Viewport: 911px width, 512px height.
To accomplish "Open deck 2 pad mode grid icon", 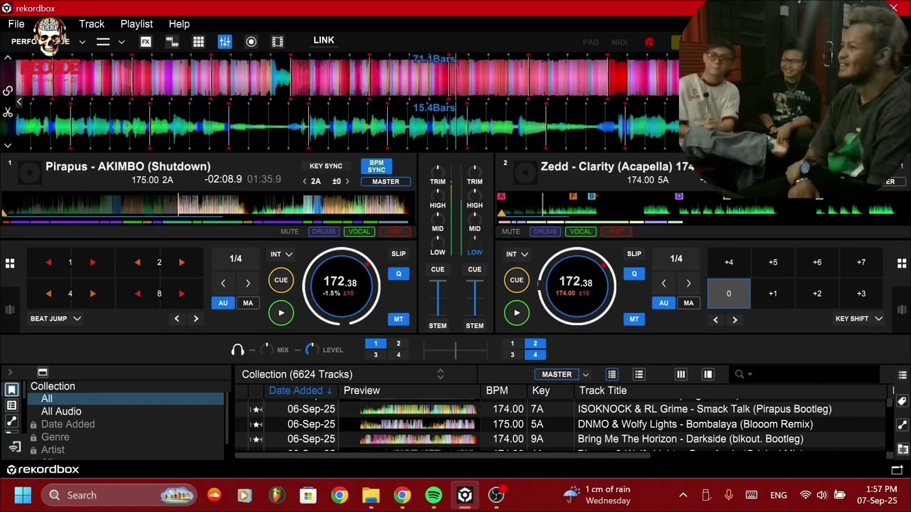I will pos(902,264).
